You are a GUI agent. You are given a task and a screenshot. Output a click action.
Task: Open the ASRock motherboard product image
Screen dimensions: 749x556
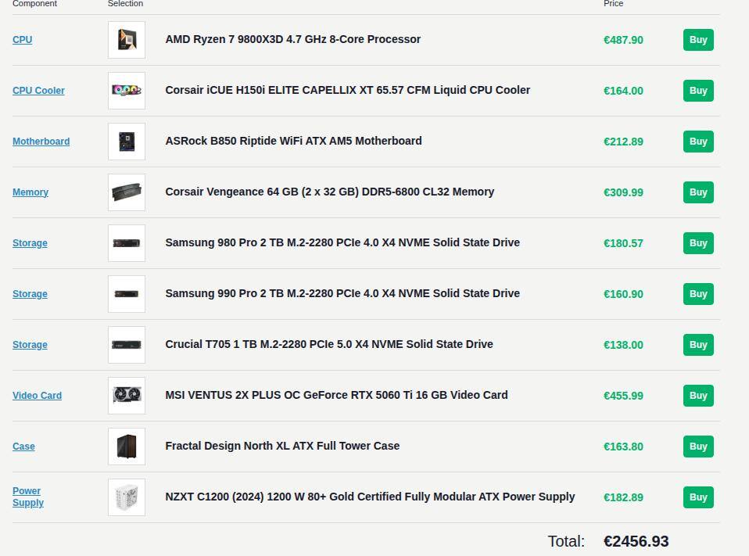[x=127, y=142]
